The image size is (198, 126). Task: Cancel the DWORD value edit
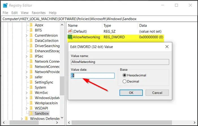pos(157,93)
